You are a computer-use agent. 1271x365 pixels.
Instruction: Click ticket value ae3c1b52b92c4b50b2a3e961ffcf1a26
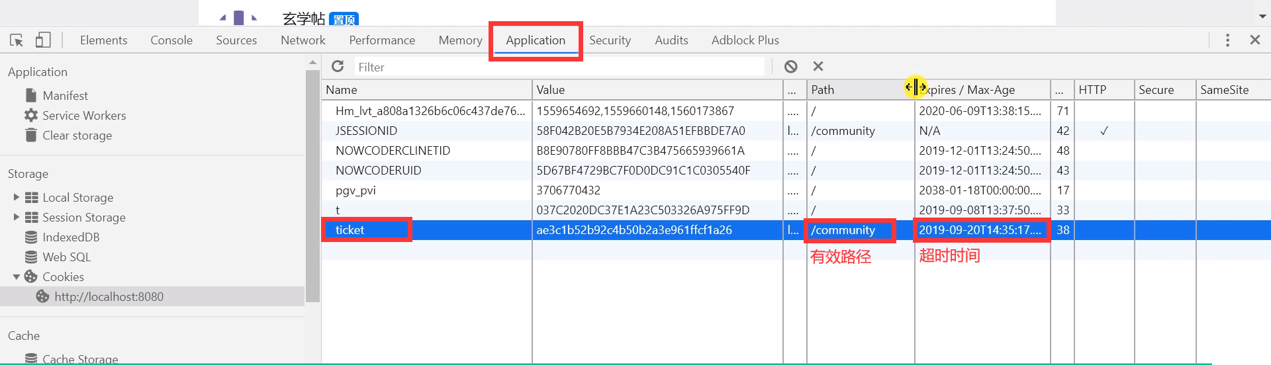coord(634,229)
